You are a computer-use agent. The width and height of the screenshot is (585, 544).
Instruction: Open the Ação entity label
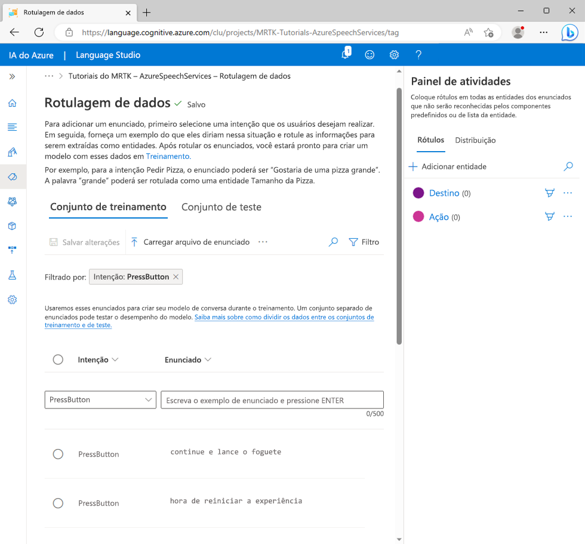439,217
